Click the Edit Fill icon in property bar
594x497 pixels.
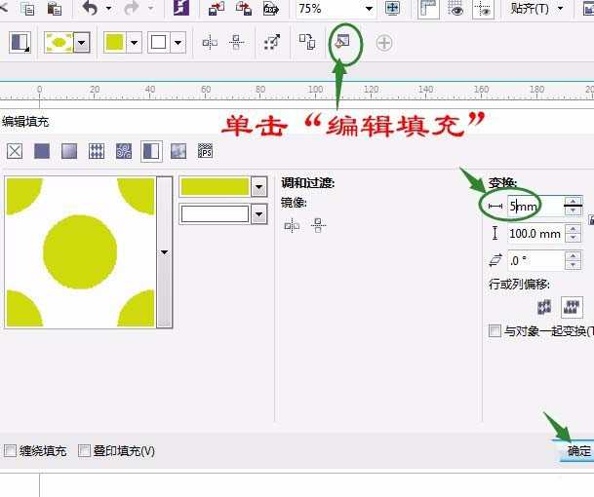[x=342, y=43]
